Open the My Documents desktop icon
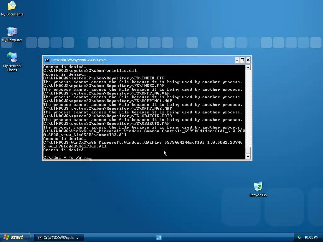The image size is (323, 242). pos(12,8)
